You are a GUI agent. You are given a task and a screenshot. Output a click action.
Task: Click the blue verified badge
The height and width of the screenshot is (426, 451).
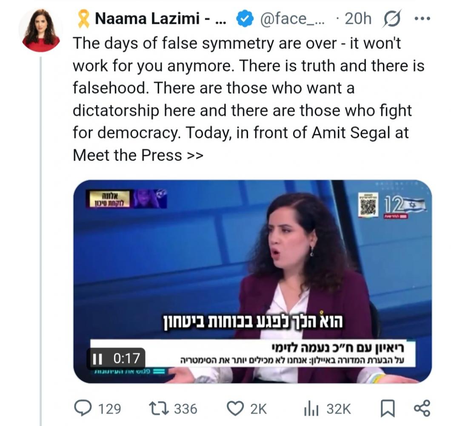point(243,19)
